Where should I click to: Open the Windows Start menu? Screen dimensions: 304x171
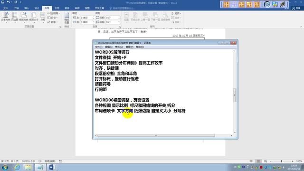pyautogui.click(x=5, y=167)
